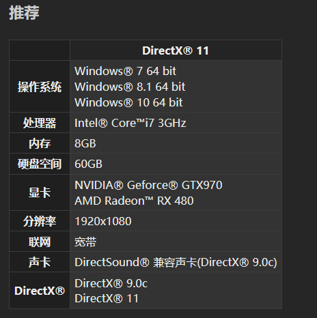Screen dimensions: 317x318
Task: Click the 联网 row label
Action: pyautogui.click(x=40, y=242)
